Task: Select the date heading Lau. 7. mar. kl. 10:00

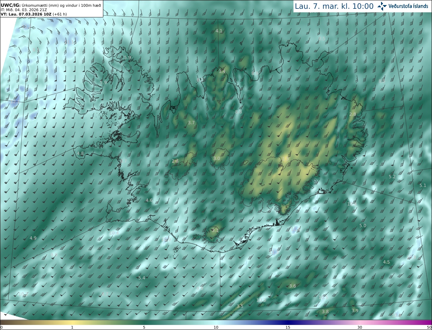Action: pos(334,6)
